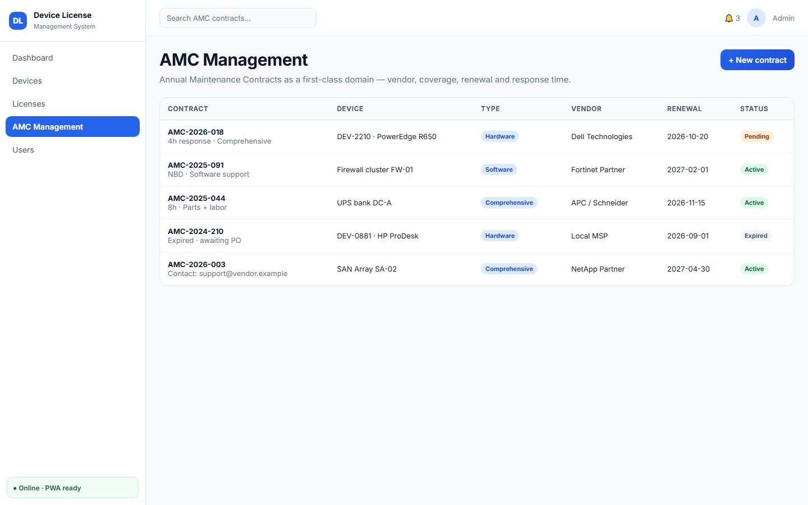
Task: Select device DEV-2210 · PowerEdge R650
Action: [387, 136]
